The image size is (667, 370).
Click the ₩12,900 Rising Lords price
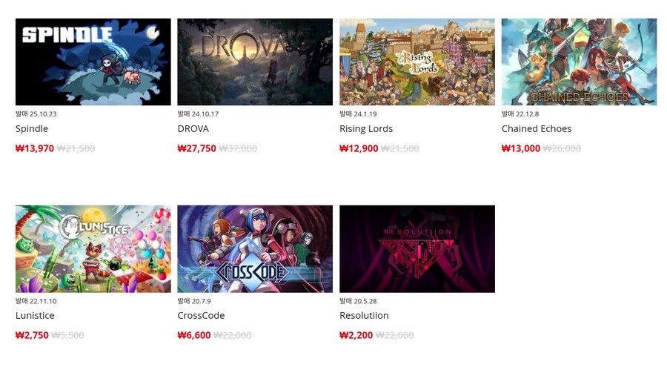[x=359, y=148]
